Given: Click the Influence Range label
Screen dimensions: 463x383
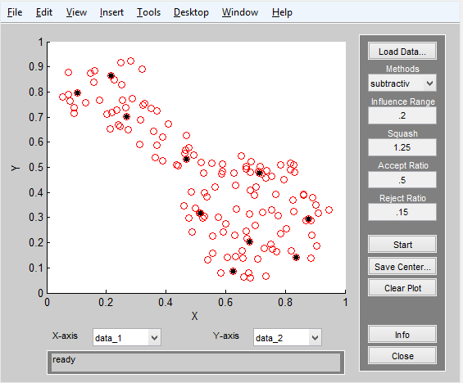Looking at the screenshot, I should [x=402, y=101].
